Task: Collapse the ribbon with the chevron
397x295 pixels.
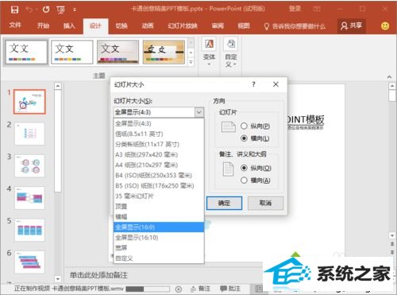Action: click(389, 77)
